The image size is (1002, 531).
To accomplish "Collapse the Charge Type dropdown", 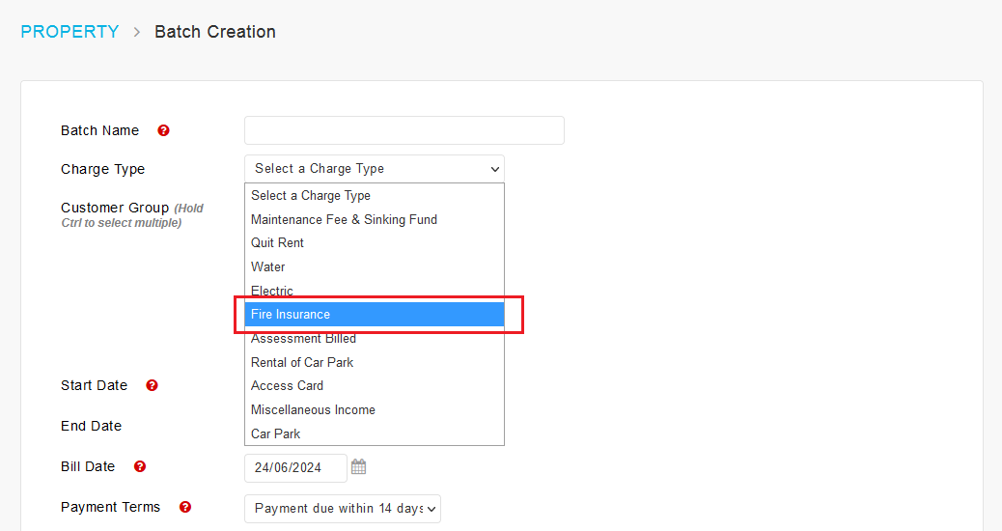I will point(375,169).
